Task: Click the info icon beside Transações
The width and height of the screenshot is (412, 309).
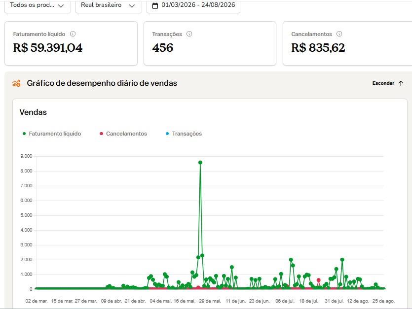Action: point(189,34)
